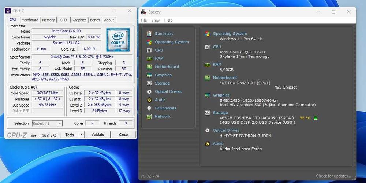Click the Instructions field listing MMX, SSE
Image resolution: width=366 pixels, height=183 pixels.
pos(82,77)
